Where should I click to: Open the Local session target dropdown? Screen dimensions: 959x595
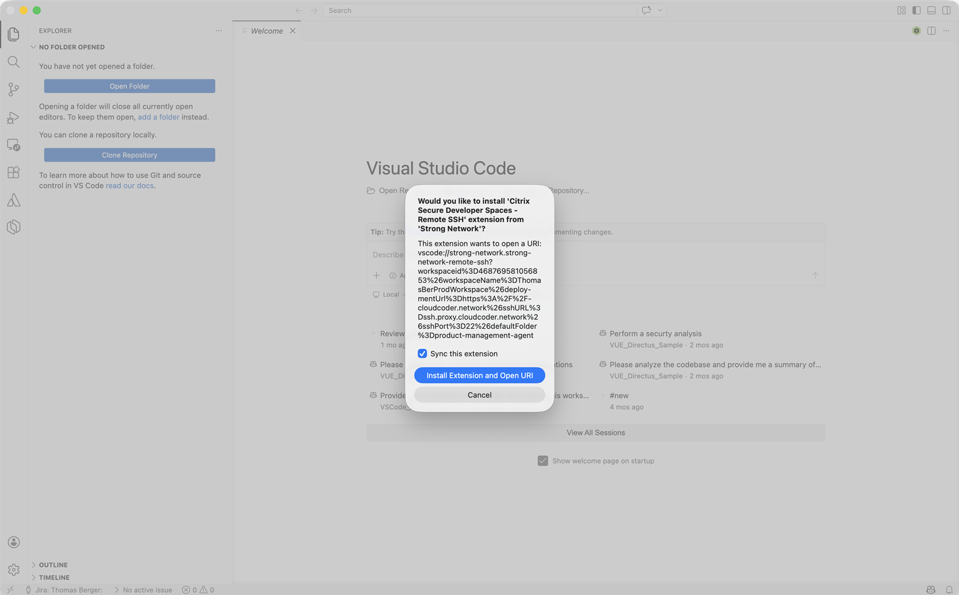pyautogui.click(x=389, y=294)
